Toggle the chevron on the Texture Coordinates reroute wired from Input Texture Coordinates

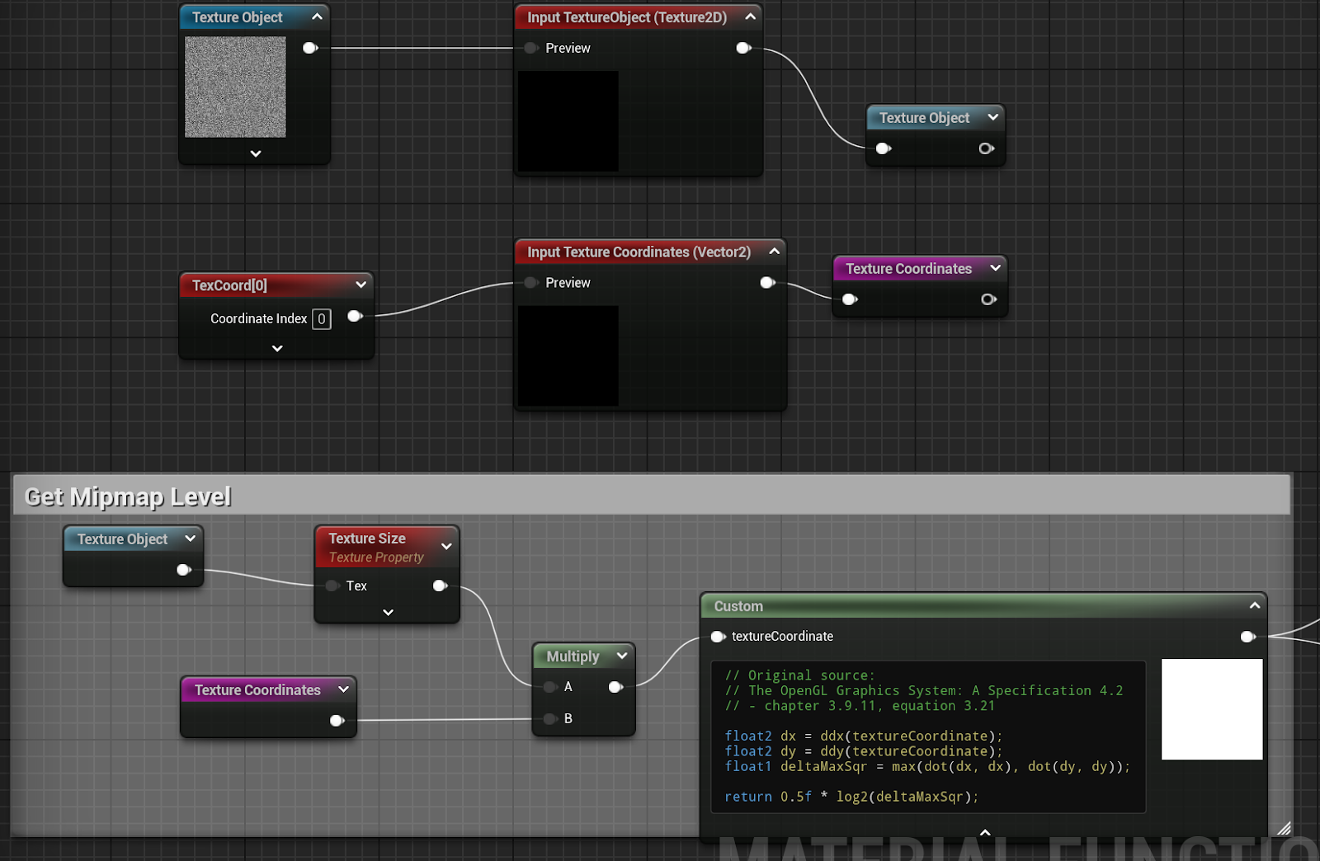click(995, 268)
